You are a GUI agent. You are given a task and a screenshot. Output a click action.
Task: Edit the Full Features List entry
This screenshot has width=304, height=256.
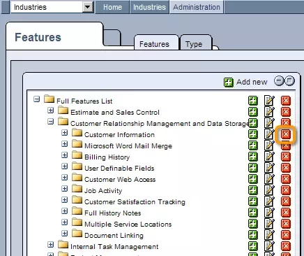point(269,101)
